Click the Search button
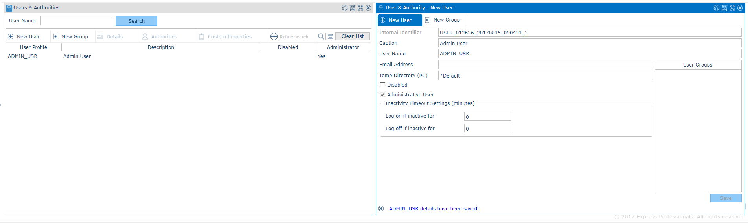This screenshot has width=748, height=223. pos(136,21)
